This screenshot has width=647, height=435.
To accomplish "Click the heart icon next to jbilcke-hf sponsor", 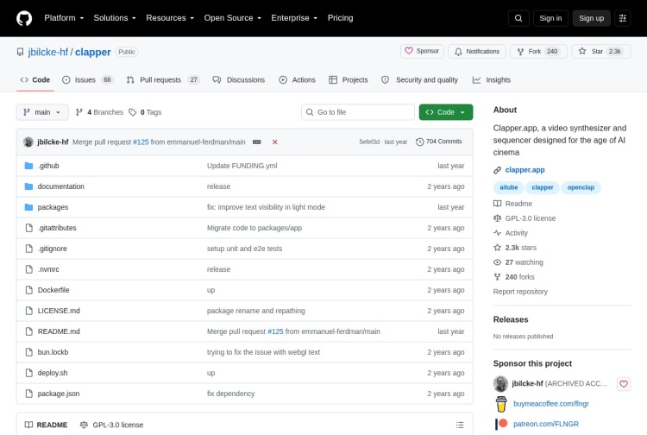I will coord(624,384).
